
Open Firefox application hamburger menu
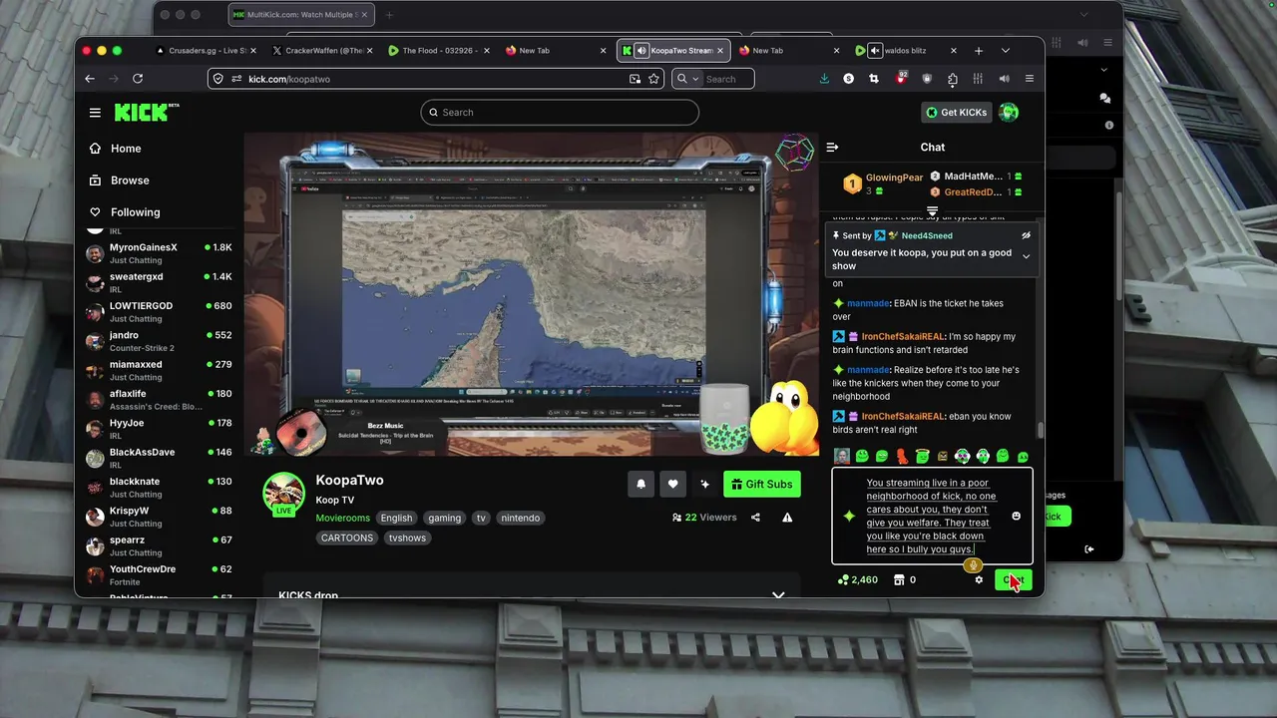(x=1030, y=79)
